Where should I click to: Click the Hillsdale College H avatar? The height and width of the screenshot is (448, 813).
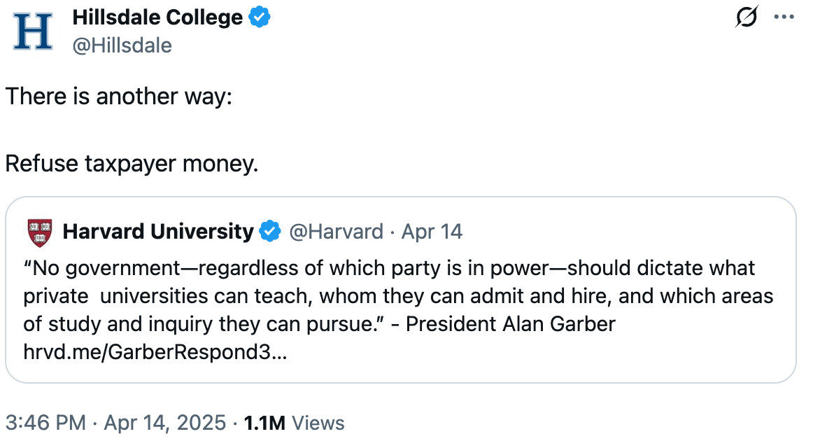tap(33, 31)
